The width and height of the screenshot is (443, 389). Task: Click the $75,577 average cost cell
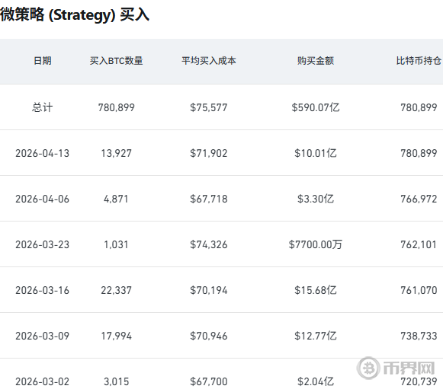click(208, 107)
